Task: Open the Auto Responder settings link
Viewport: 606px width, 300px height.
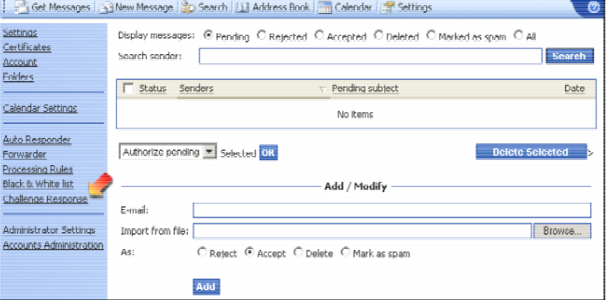Action: [x=37, y=139]
